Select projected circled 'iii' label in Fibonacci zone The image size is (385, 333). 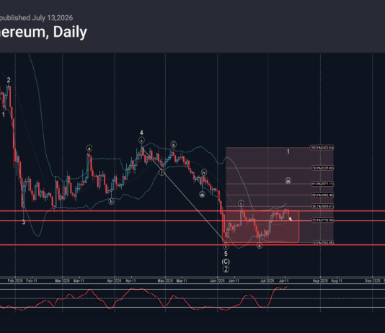(288, 181)
